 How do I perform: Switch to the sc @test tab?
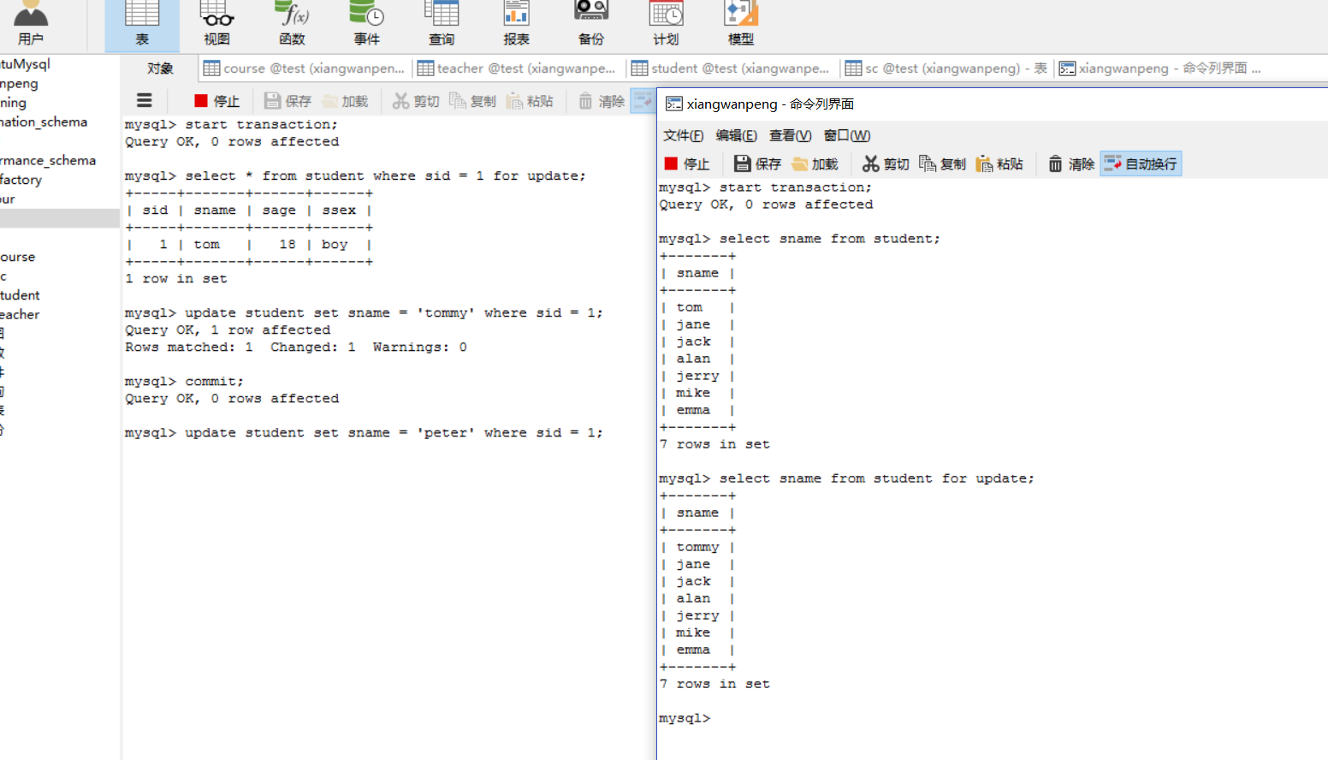[x=946, y=68]
